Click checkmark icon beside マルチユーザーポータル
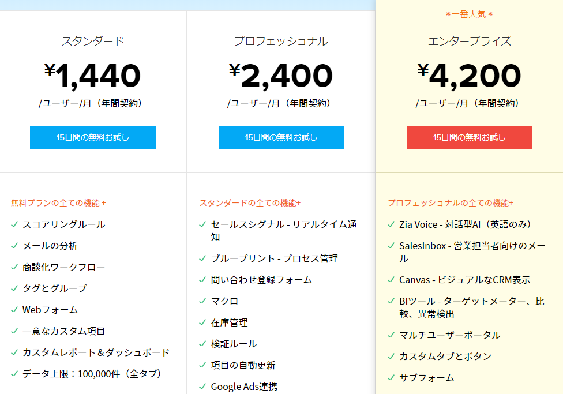 391,335
